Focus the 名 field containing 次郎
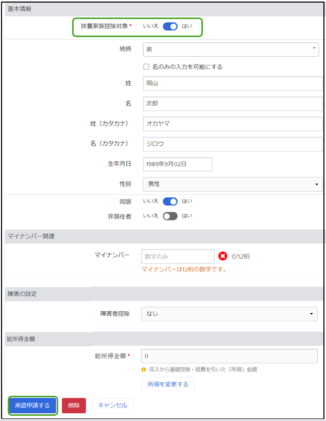This screenshot has width=326, height=421. tap(233, 104)
